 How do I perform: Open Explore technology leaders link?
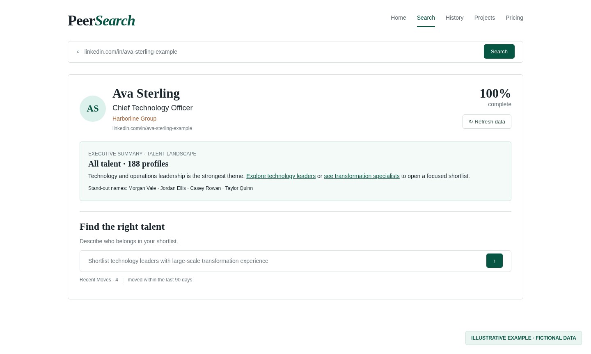click(281, 176)
